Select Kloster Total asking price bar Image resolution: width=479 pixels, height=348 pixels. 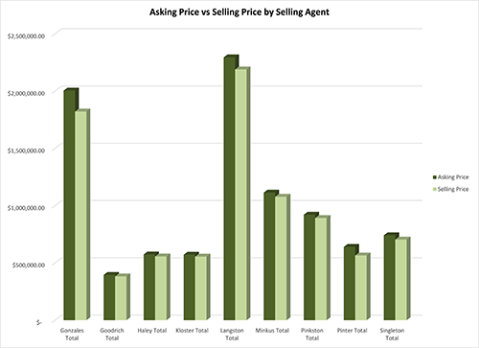click(190, 287)
